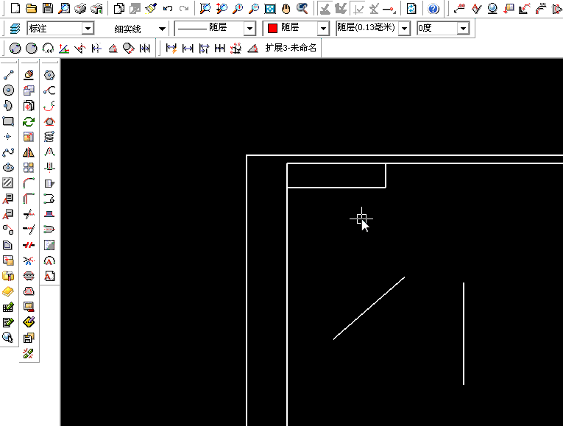Select the rotate tool (green arrows)
The width and height of the screenshot is (563, 426).
pyautogui.click(x=29, y=121)
